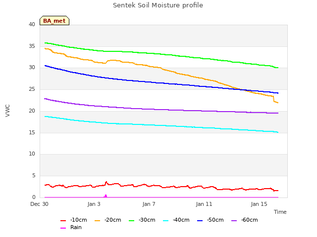Click the VWC y-axis title

[x=8, y=111]
